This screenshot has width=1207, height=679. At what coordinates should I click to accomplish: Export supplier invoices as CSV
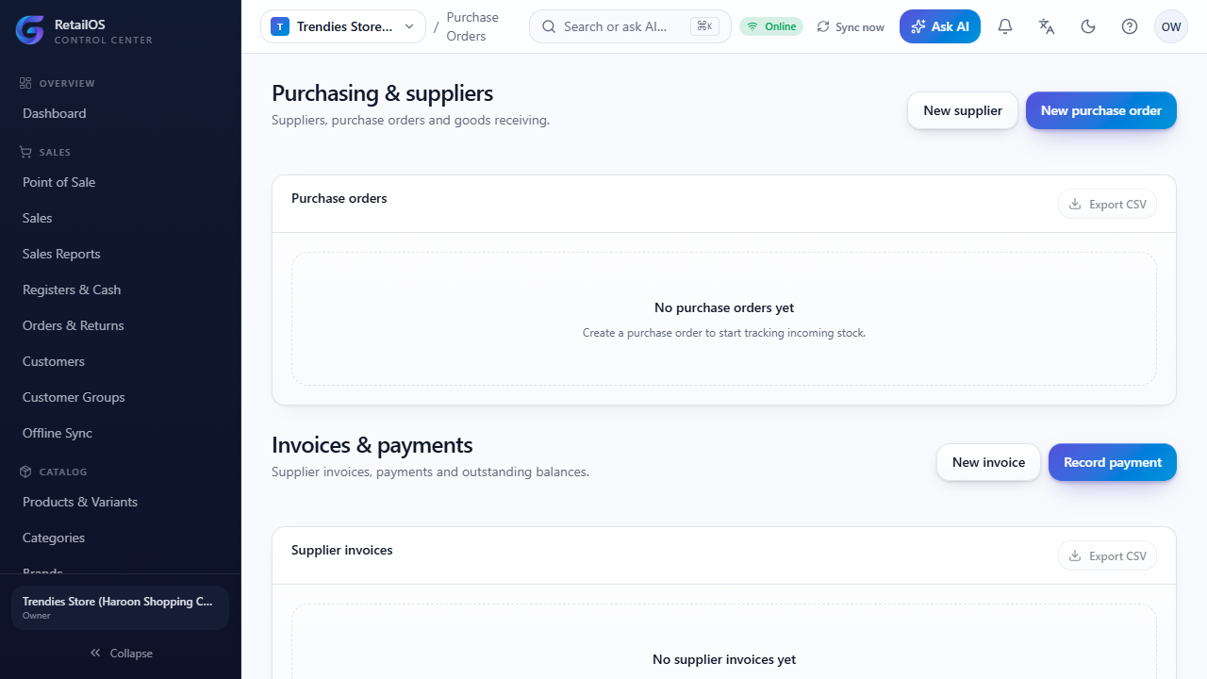[1107, 555]
